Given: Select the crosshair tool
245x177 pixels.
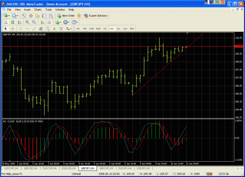Looking at the screenshot, I should 13,29.
